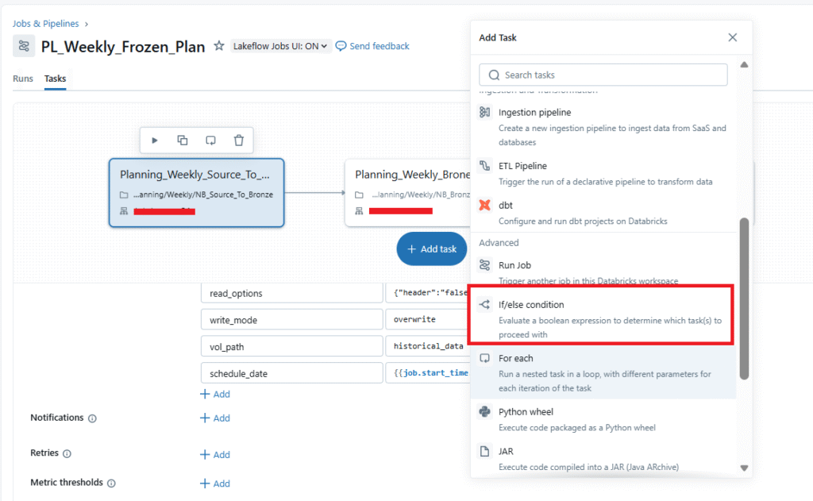Open Jobs & Pipelines breadcrumb
Image resolution: width=813 pixels, height=501 pixels.
point(45,23)
